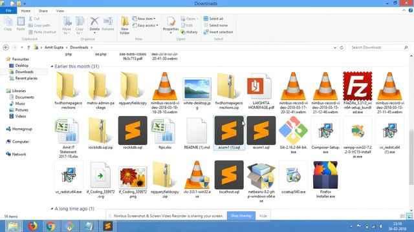
Task: Open Sublime Text from the taskbar
Action: [x=108, y=226]
